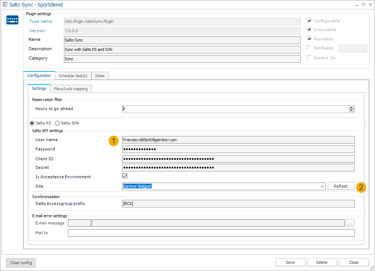Select the Salto SVN radio button
The image size is (375, 271).
(57, 123)
